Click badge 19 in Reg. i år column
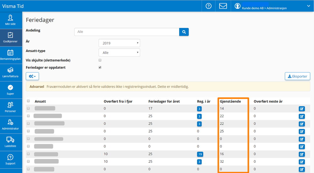This screenshot has height=173, width=314. (x=200, y=154)
